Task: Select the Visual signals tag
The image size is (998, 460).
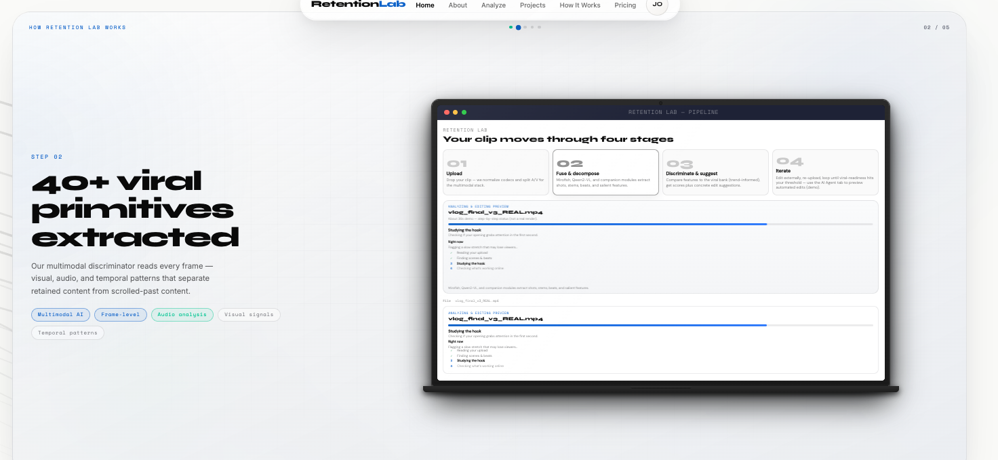Action: coord(249,315)
